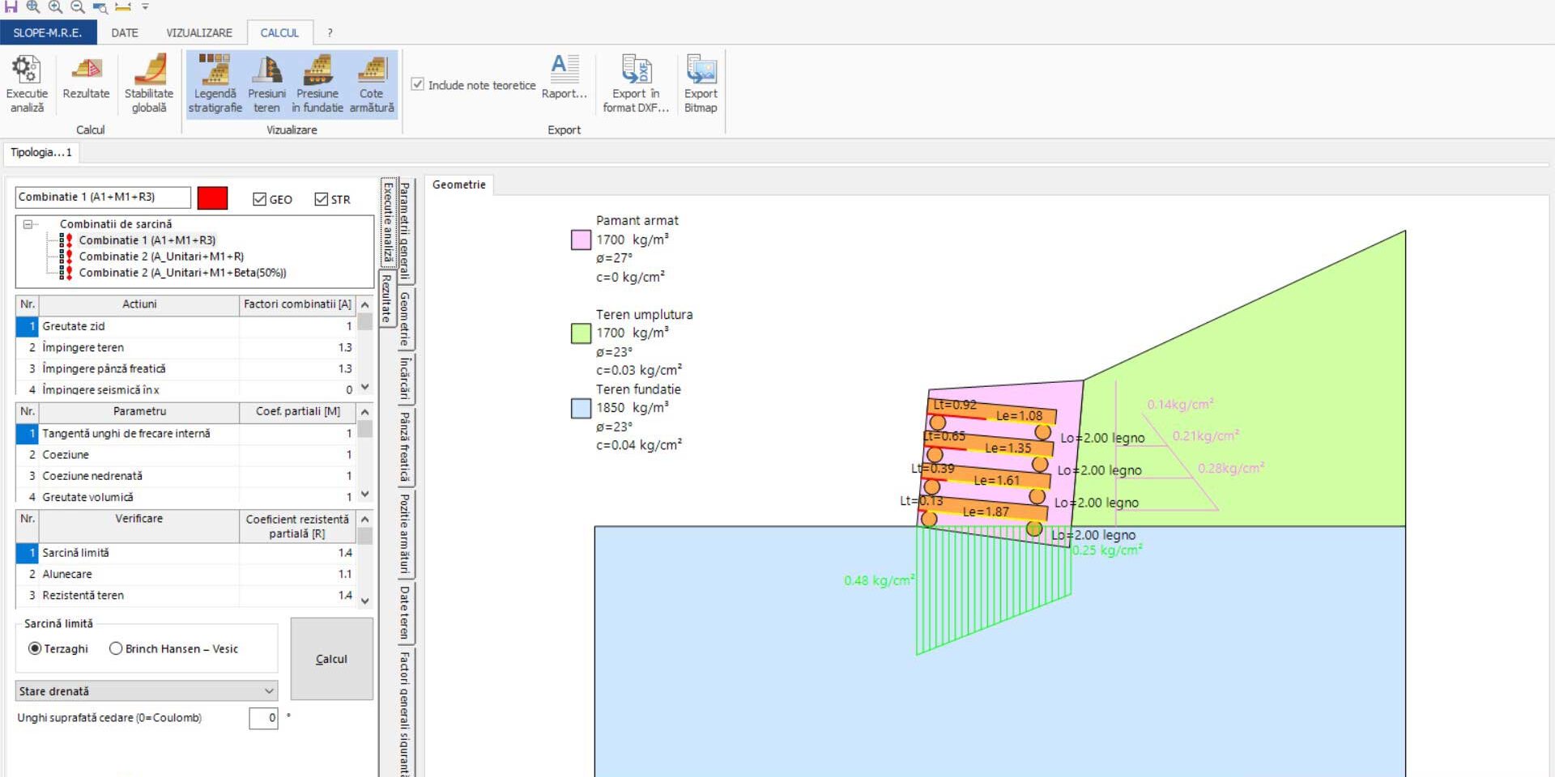
Task: Click the Executie analiză gear icon
Action: coord(27,70)
